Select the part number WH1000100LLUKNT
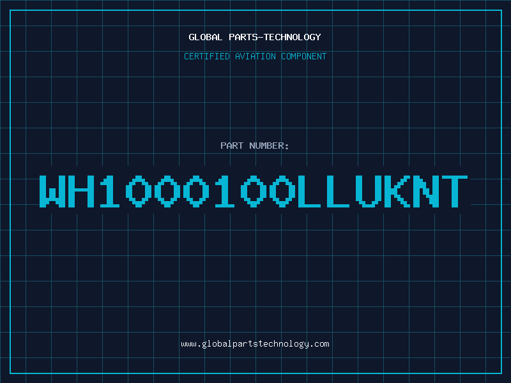This screenshot has width=511, height=383. pos(254,191)
